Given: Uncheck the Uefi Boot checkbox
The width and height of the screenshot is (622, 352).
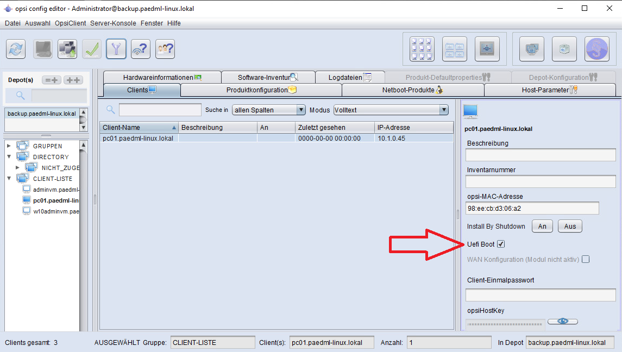Looking at the screenshot, I should (501, 244).
